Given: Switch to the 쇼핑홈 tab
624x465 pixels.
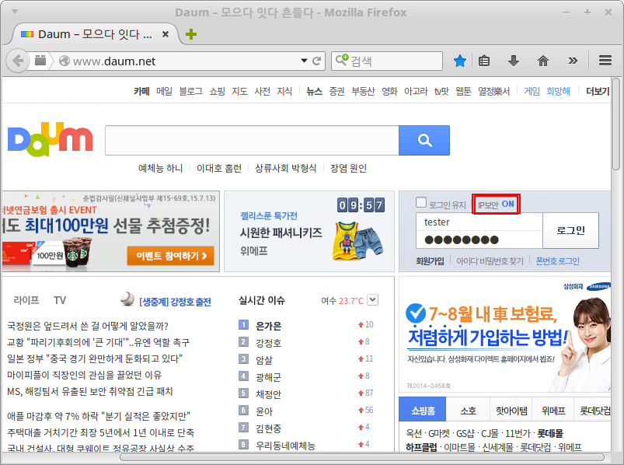Looking at the screenshot, I should [x=423, y=409].
